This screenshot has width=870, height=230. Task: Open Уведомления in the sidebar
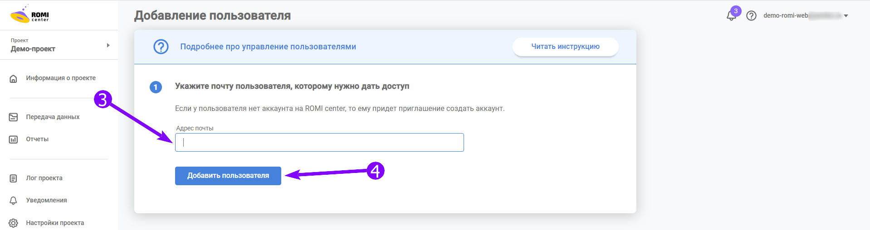(46, 200)
